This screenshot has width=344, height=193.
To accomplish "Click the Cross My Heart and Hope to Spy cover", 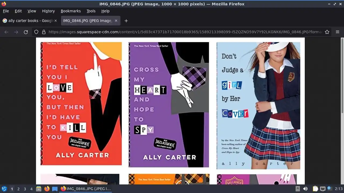I will point(169,105).
